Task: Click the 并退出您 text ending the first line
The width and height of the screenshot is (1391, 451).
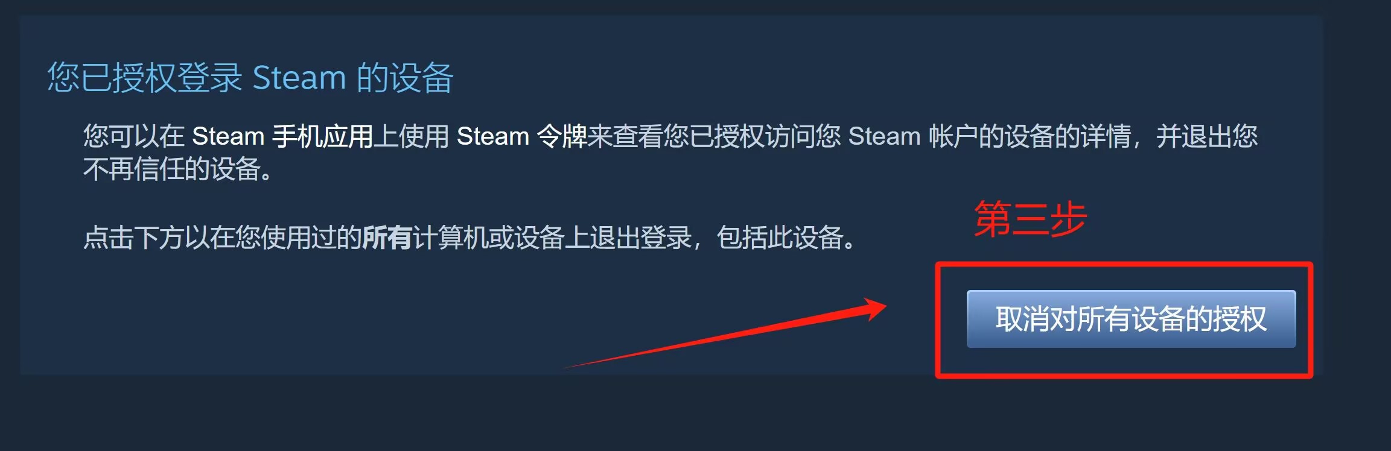Action: click(1207, 136)
